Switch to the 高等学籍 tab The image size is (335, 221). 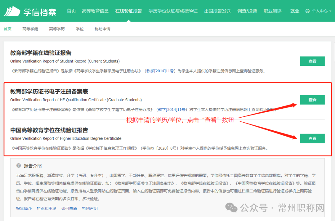(30, 29)
